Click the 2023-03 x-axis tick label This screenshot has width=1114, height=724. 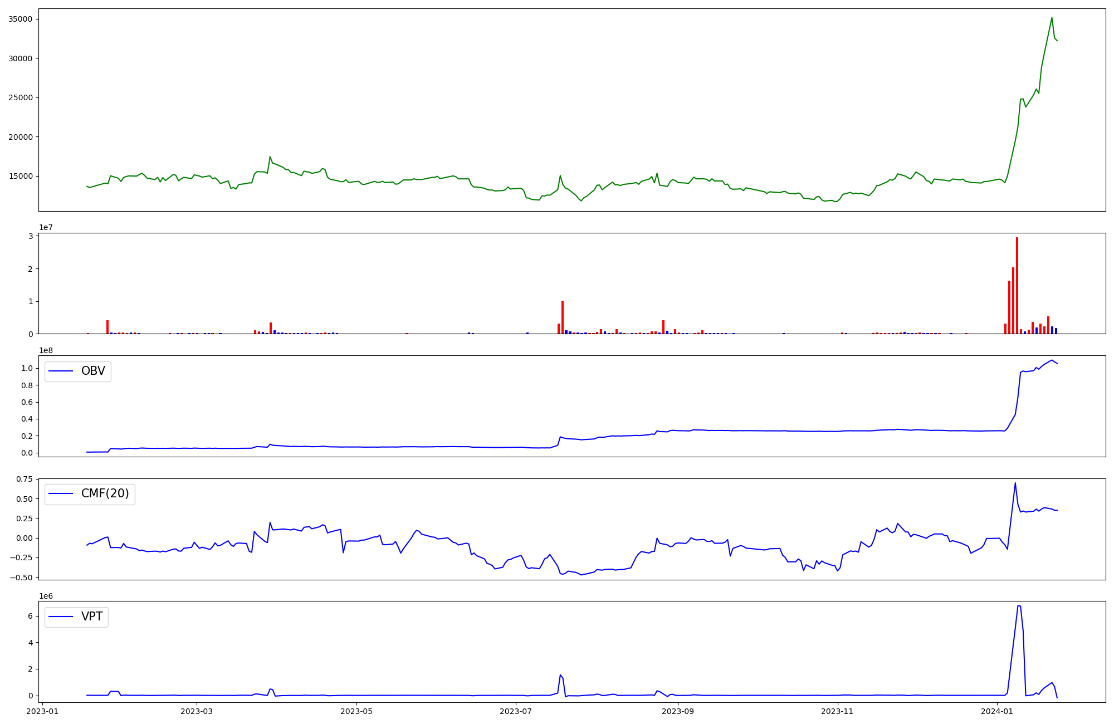tap(197, 711)
